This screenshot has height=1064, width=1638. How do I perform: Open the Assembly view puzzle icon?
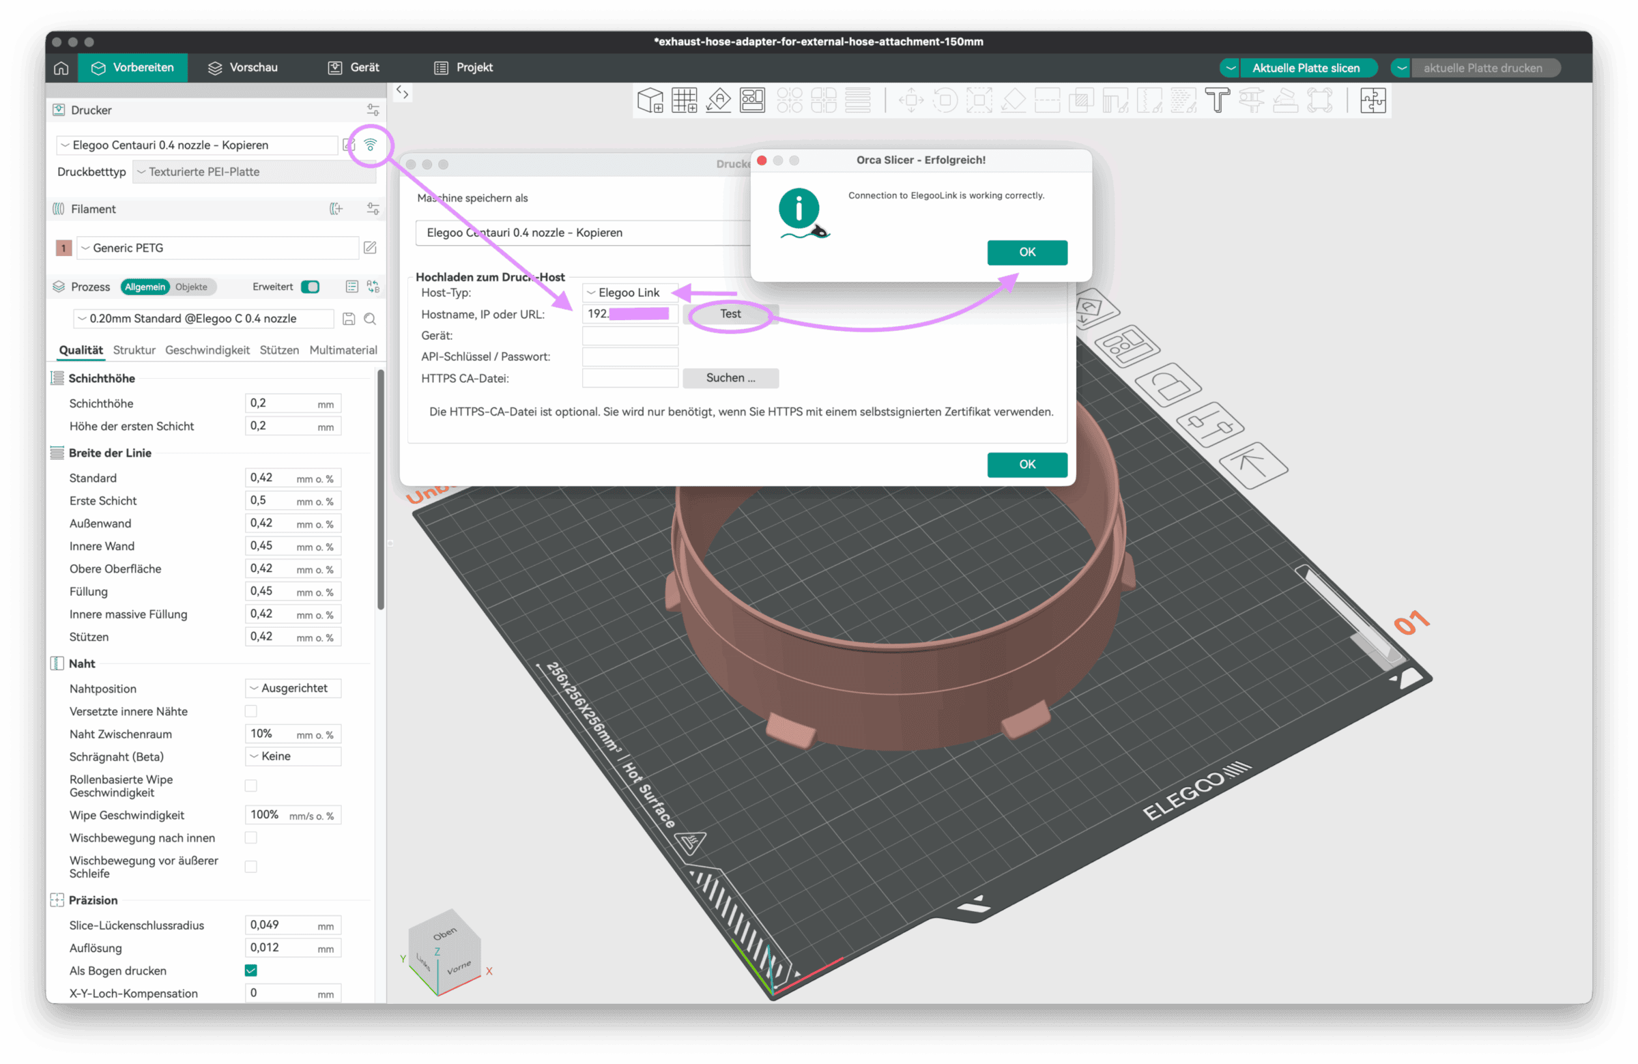pos(1372,100)
